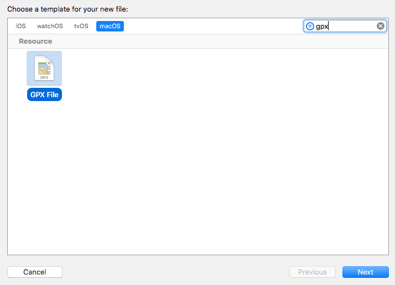Click the typed 'gpx' text in search
This screenshot has height=285, width=395.
pyautogui.click(x=323, y=26)
